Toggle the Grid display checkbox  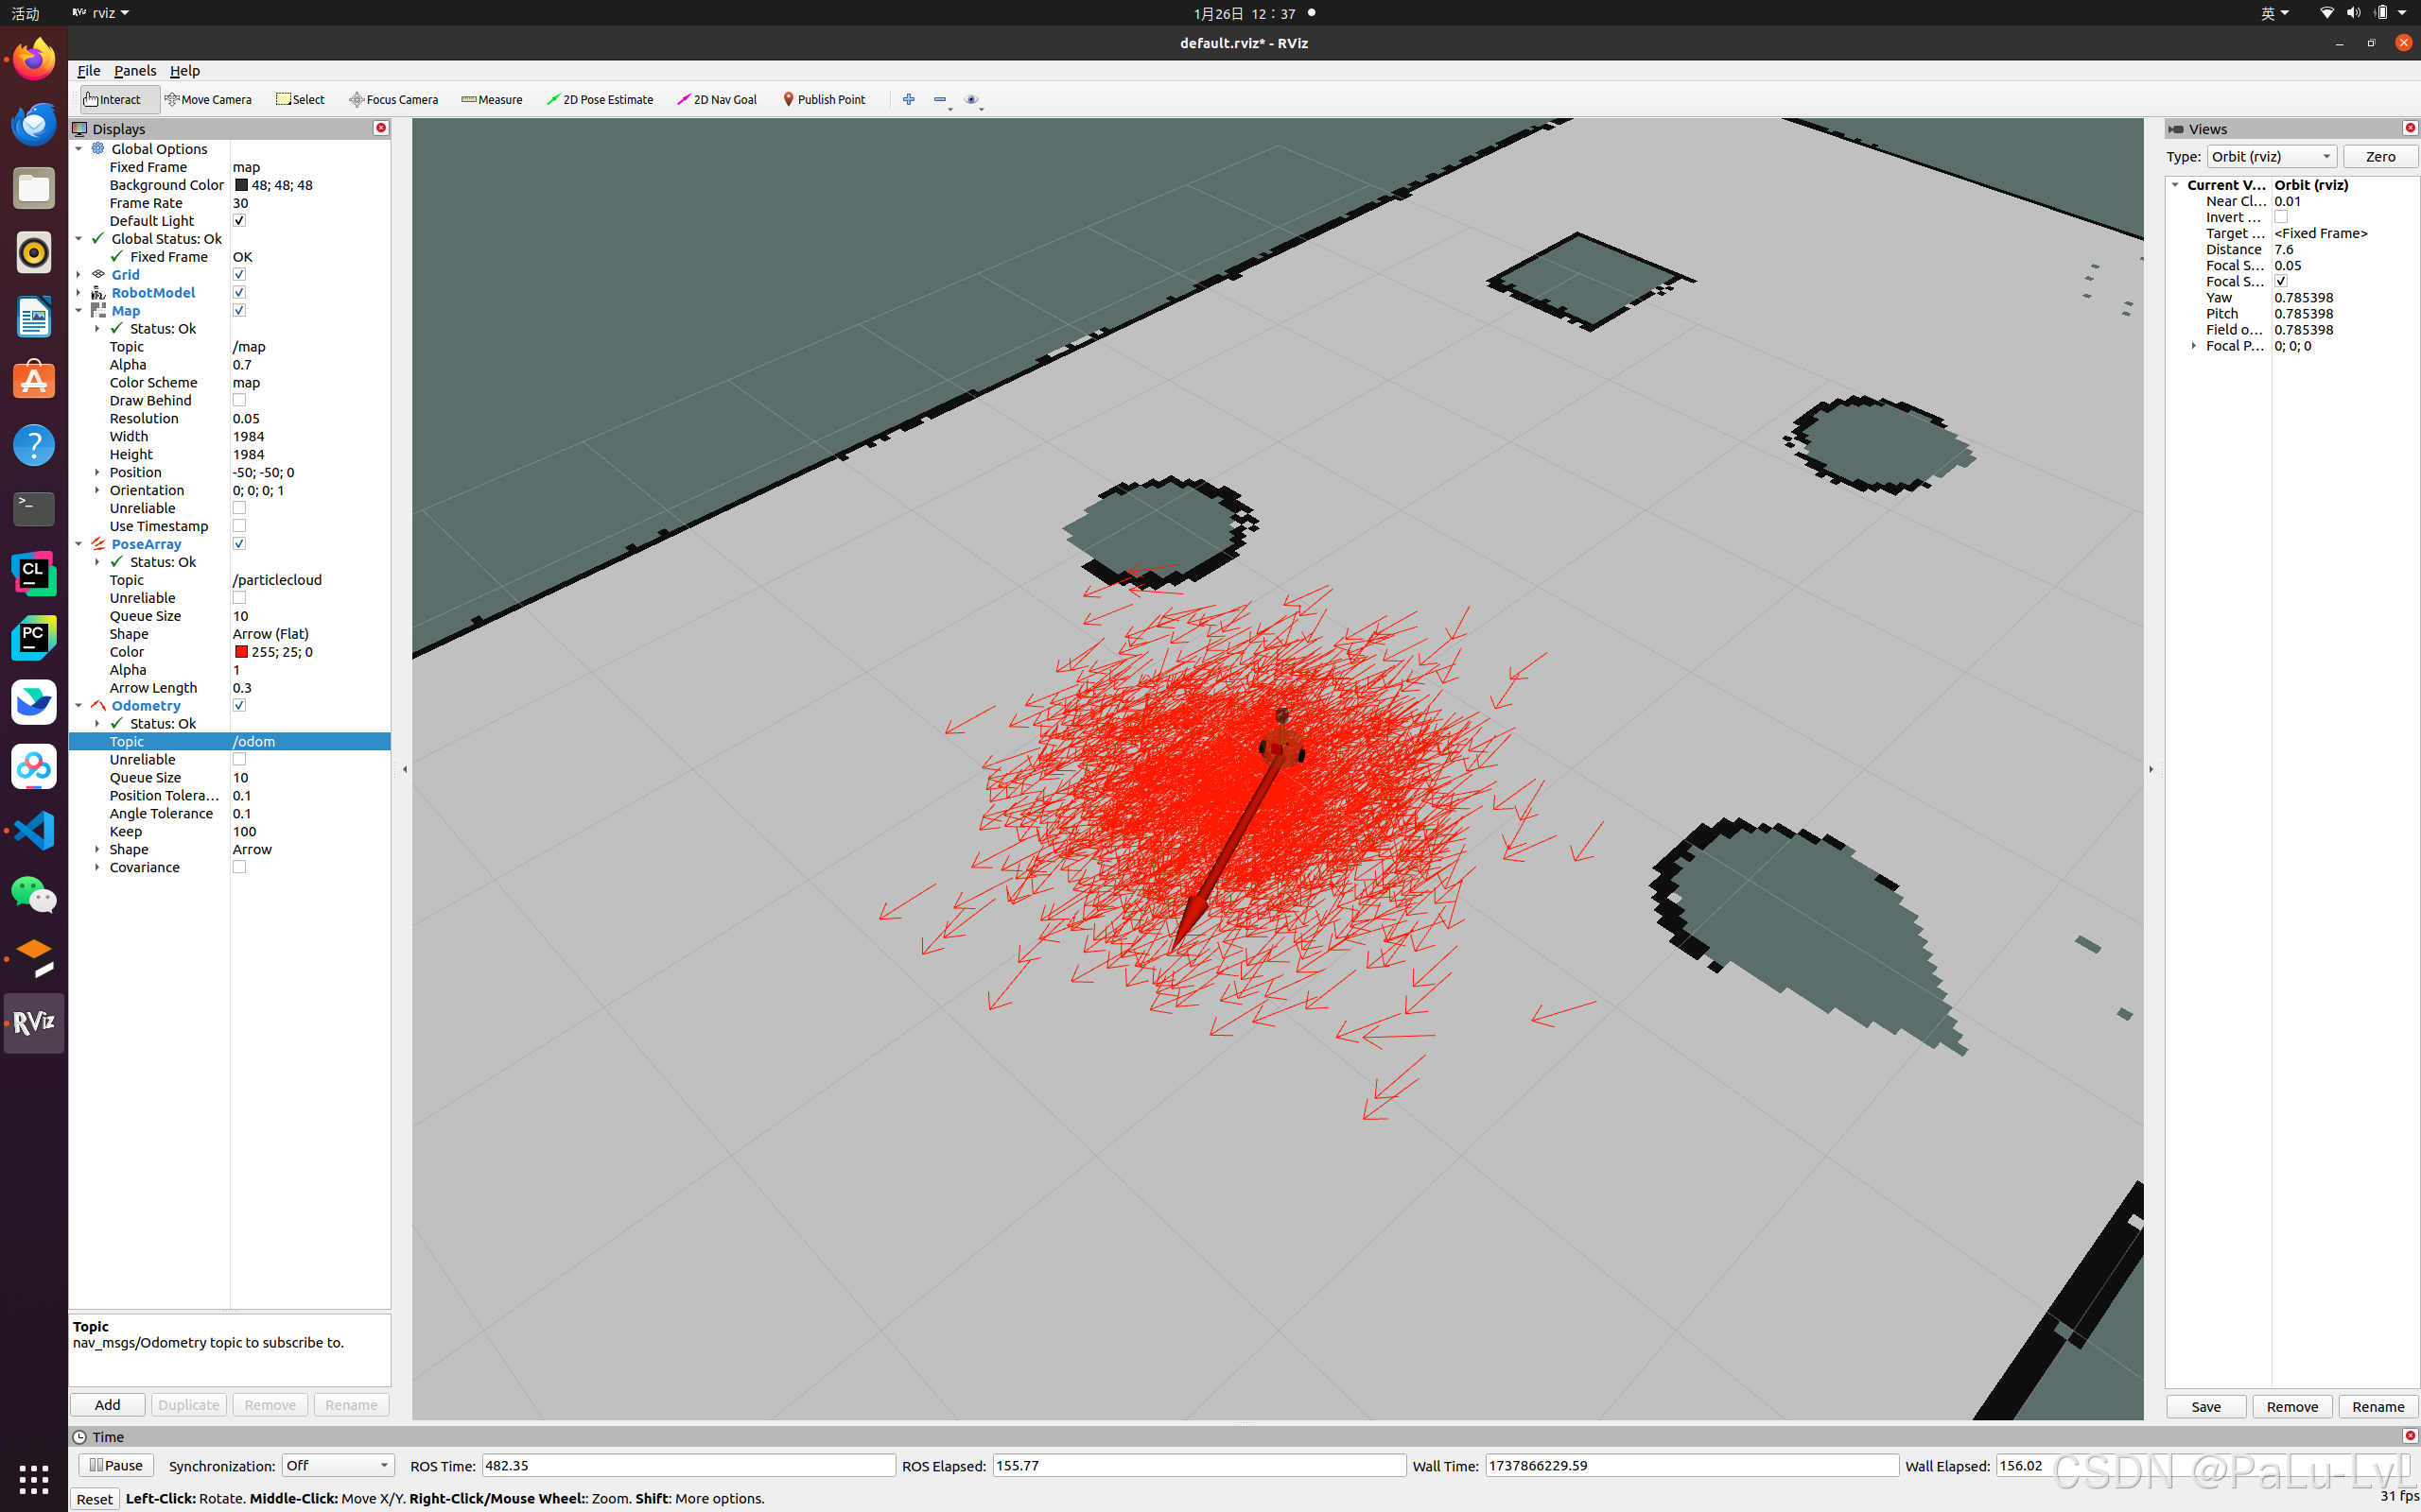pyautogui.click(x=239, y=274)
